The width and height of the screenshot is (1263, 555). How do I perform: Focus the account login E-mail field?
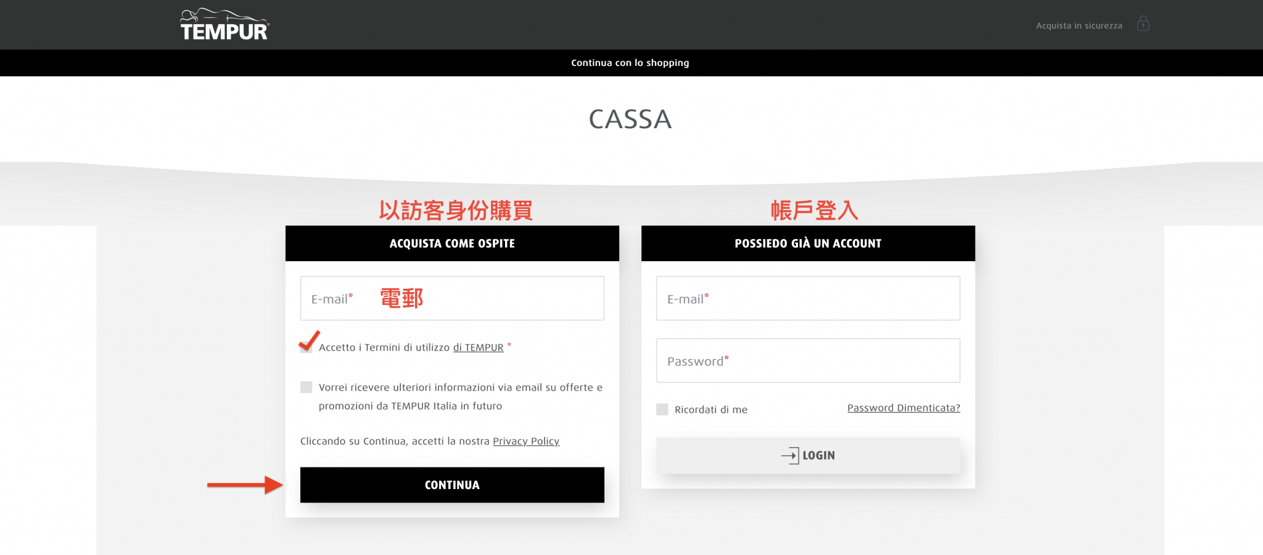point(808,298)
